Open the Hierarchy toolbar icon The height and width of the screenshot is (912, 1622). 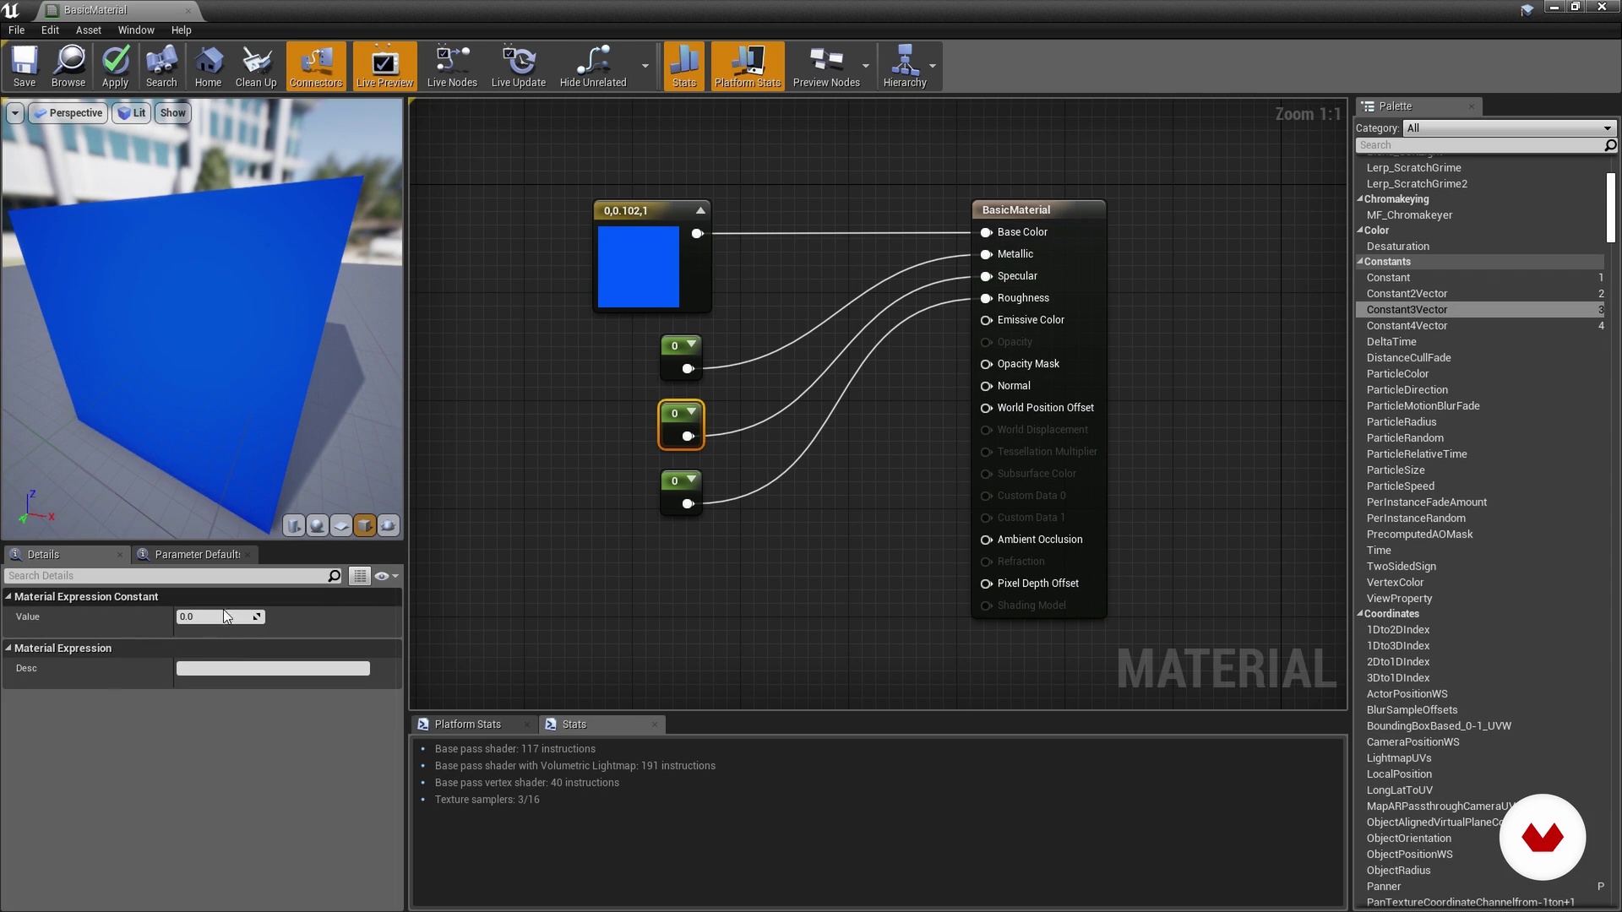904,62
